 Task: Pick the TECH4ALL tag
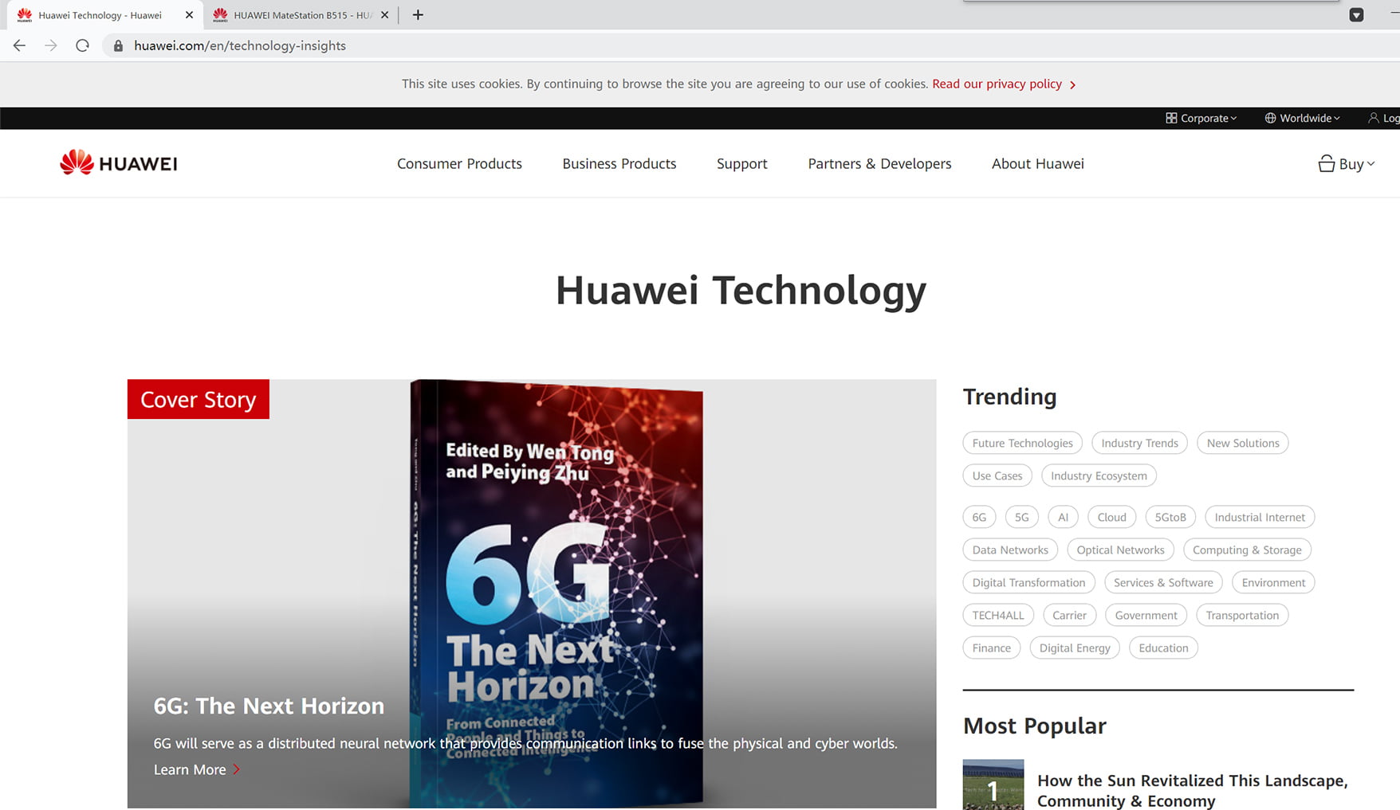pyautogui.click(x=998, y=615)
